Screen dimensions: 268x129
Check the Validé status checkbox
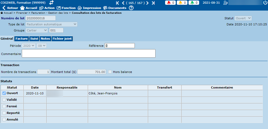[4, 100]
